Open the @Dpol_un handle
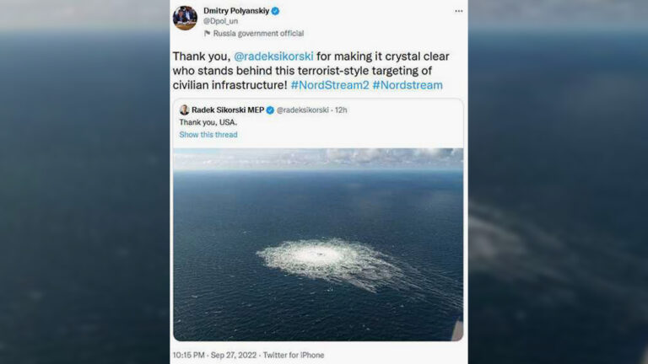 (x=220, y=21)
